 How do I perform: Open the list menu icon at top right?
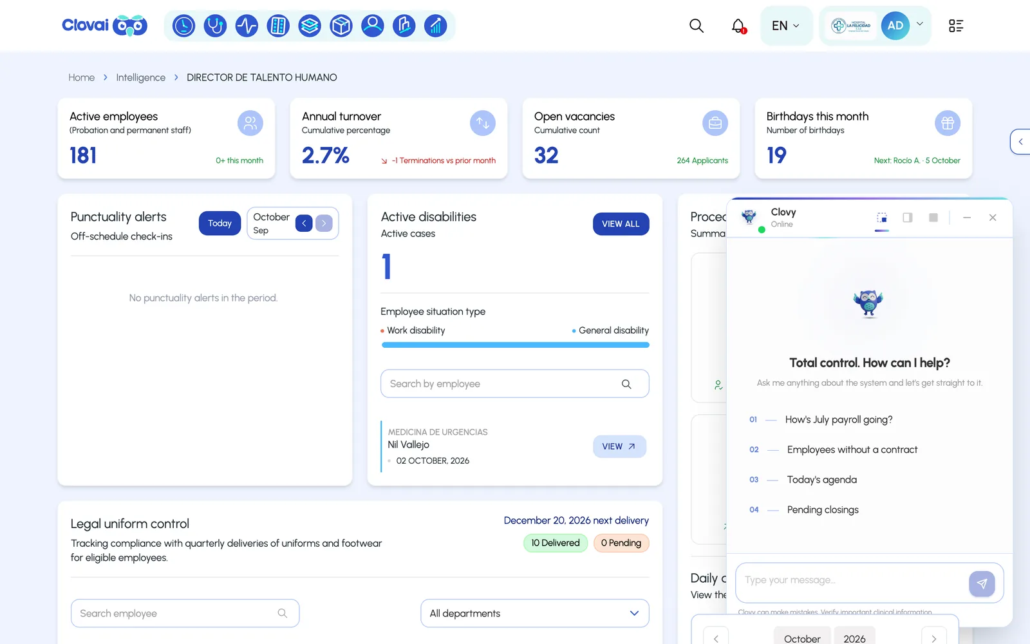[x=956, y=26]
